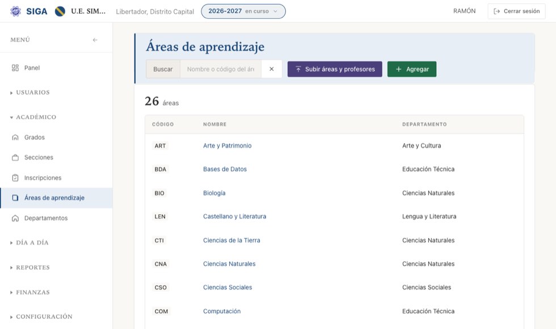Select Áreas de aprendizaje menu item
The image size is (556, 329).
pos(56,198)
